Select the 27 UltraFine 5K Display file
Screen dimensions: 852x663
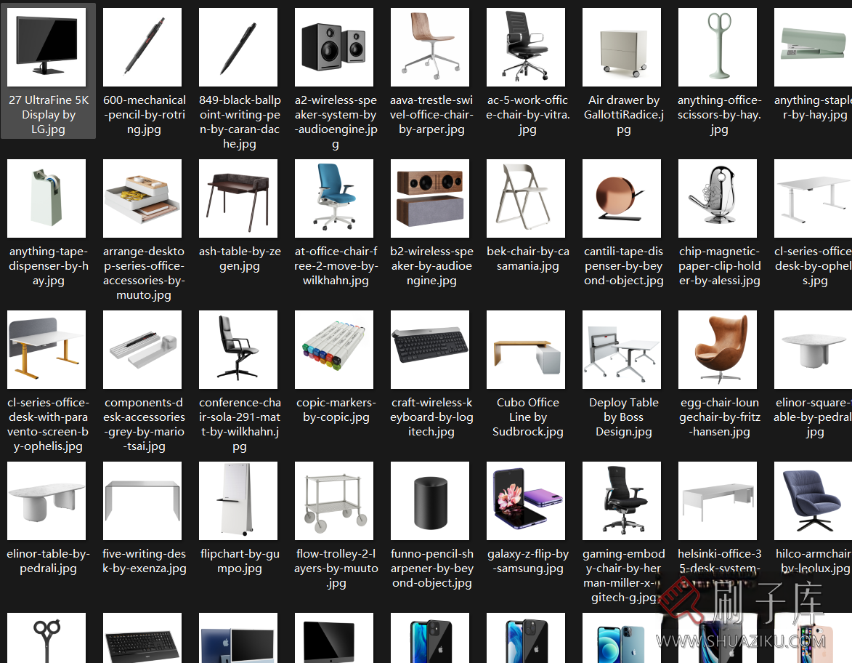point(46,48)
